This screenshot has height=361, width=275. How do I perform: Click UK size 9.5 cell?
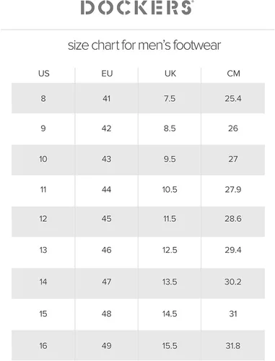tap(170, 159)
